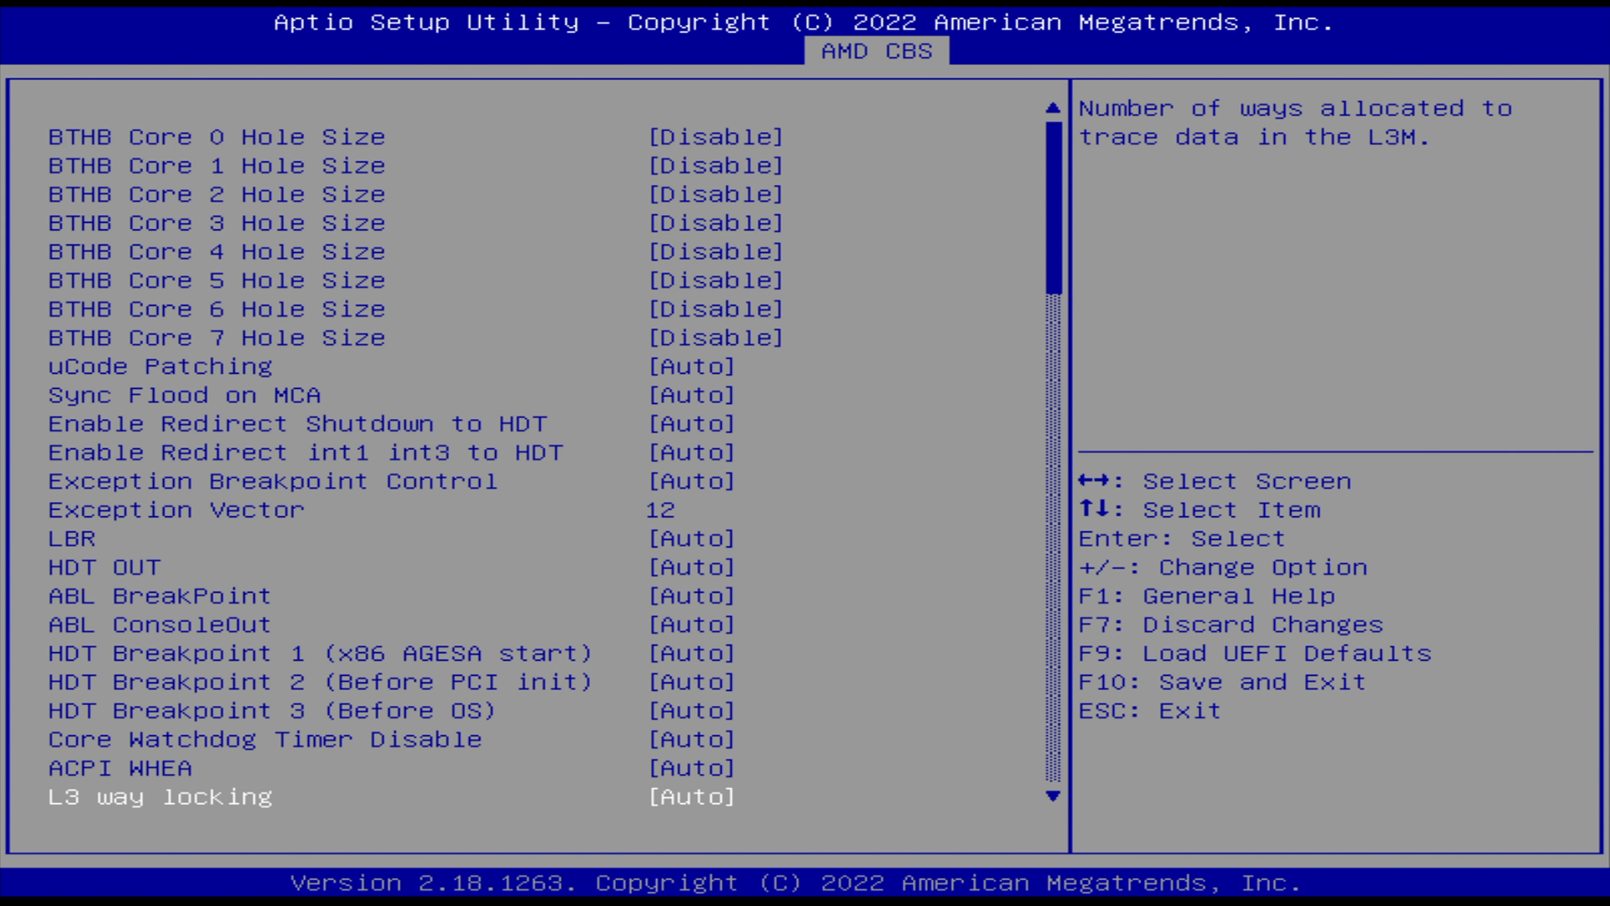Open the ACPI WHEA Auto value
This screenshot has height=906, width=1610.
pyautogui.click(x=691, y=768)
